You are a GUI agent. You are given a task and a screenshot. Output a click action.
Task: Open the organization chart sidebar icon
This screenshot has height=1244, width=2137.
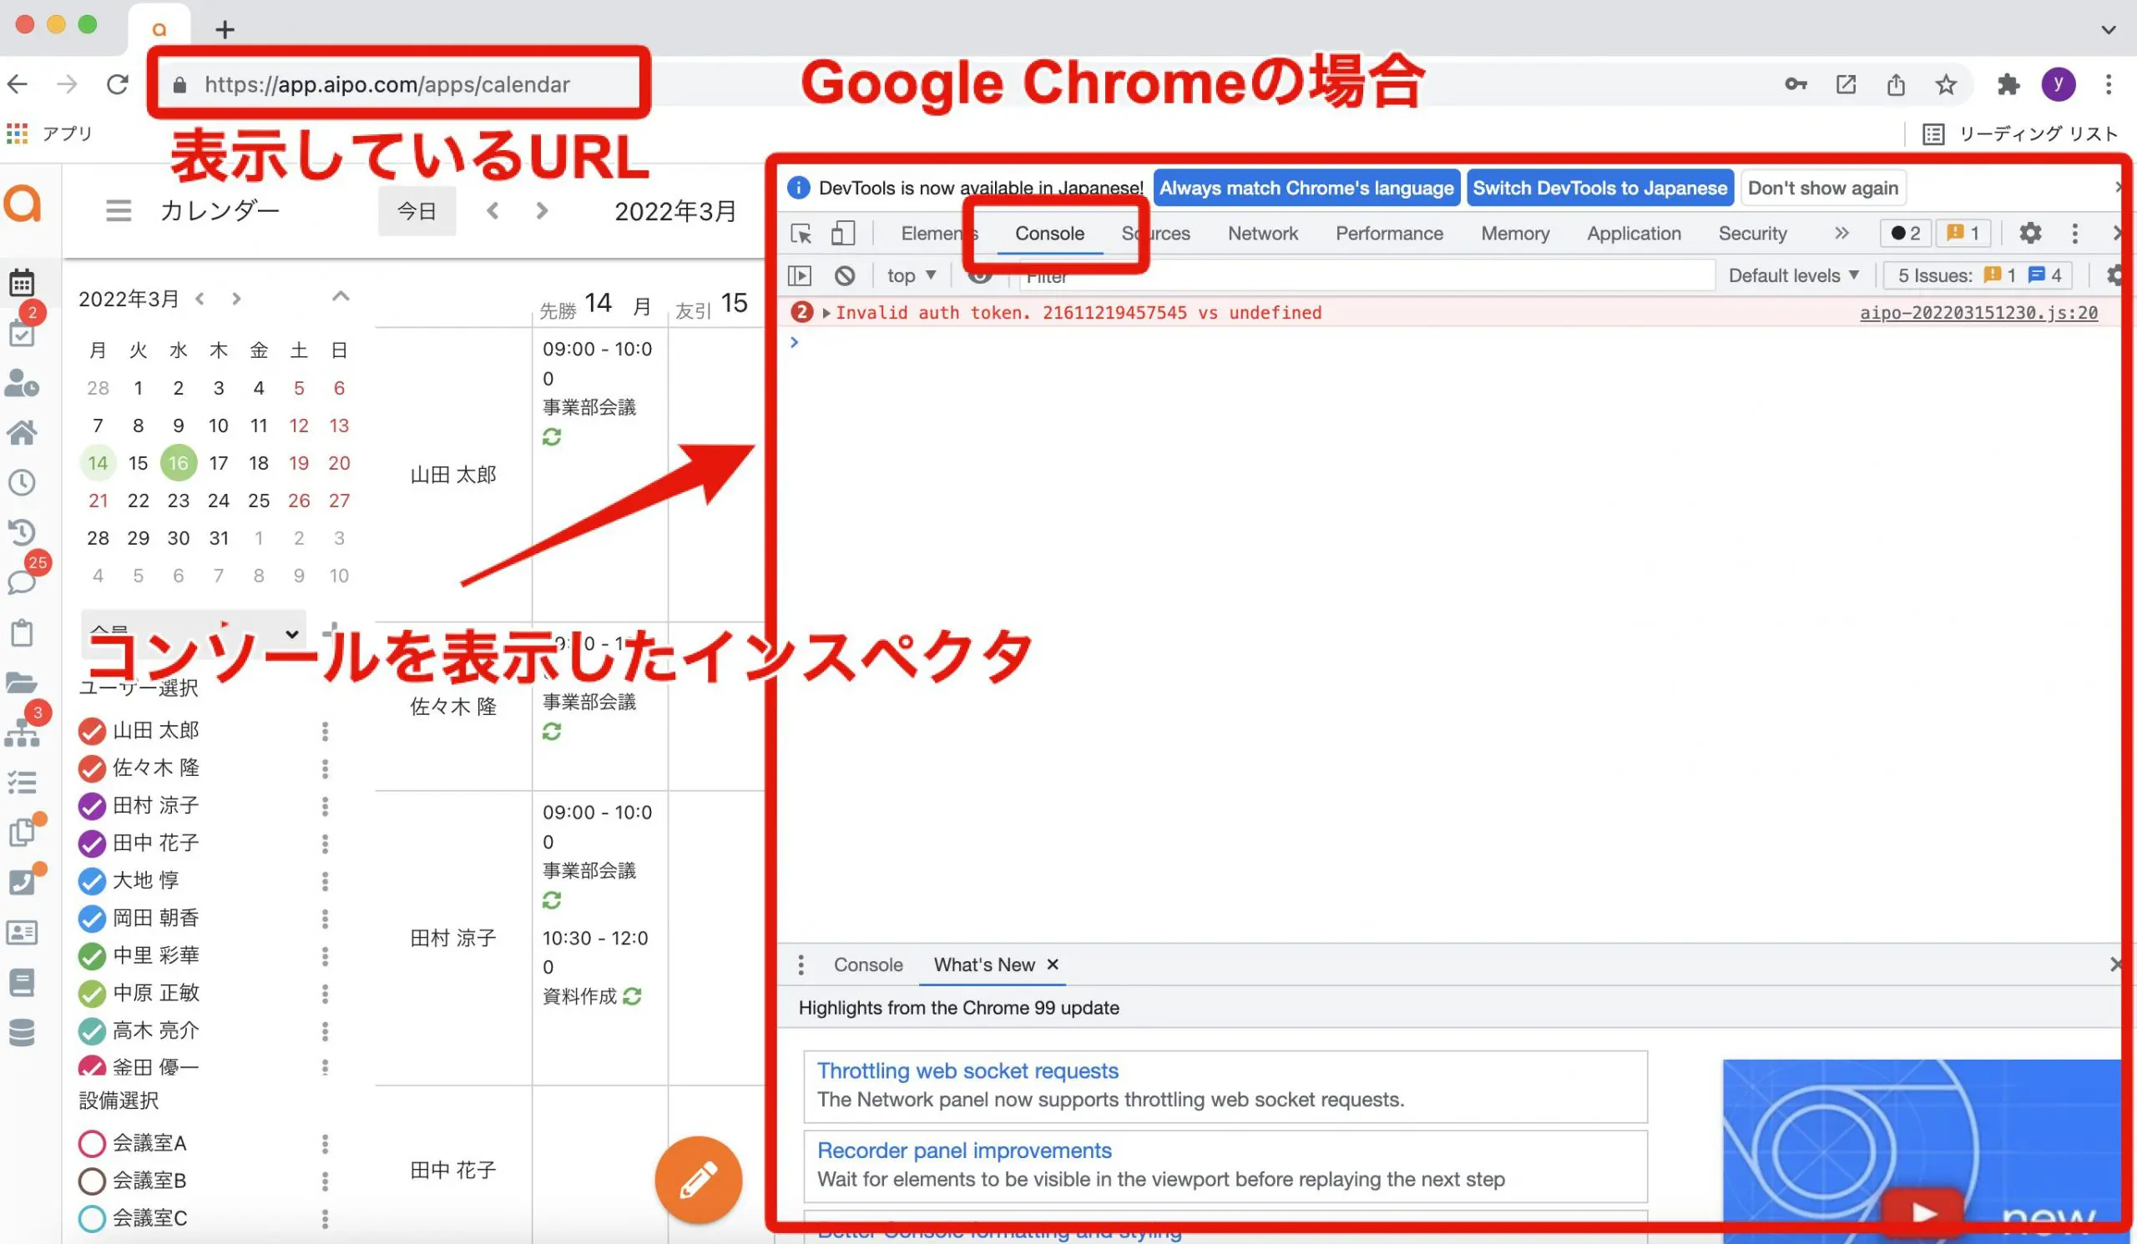coord(21,733)
